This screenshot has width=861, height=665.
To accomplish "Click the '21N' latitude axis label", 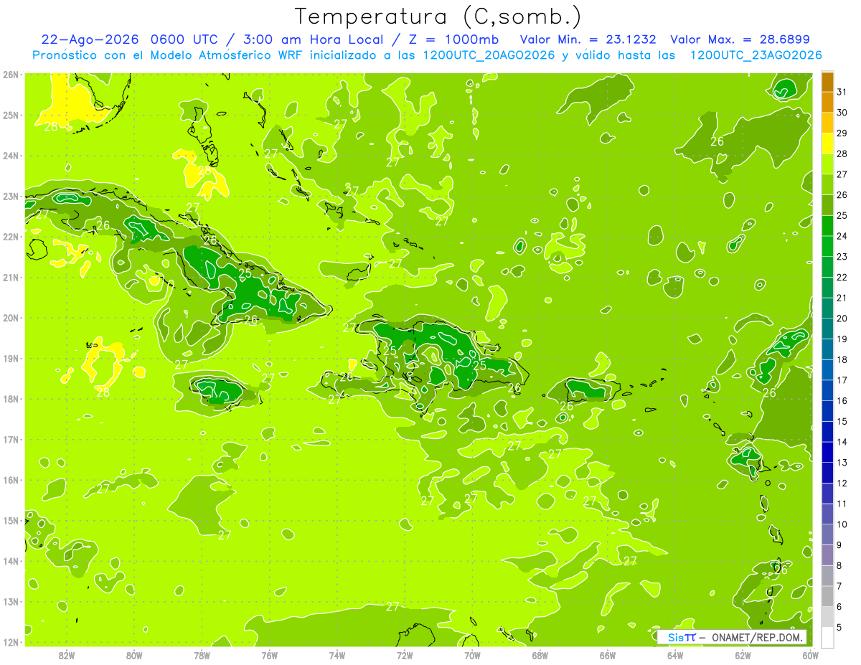I will [x=11, y=277].
